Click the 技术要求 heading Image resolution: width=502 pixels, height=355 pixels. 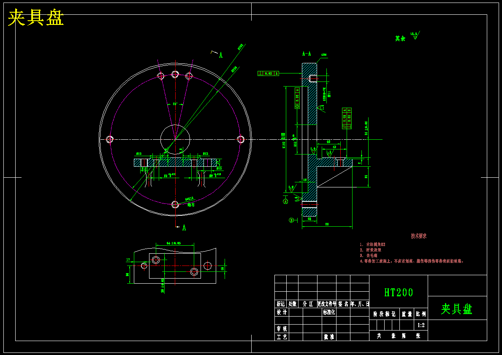[419, 236]
